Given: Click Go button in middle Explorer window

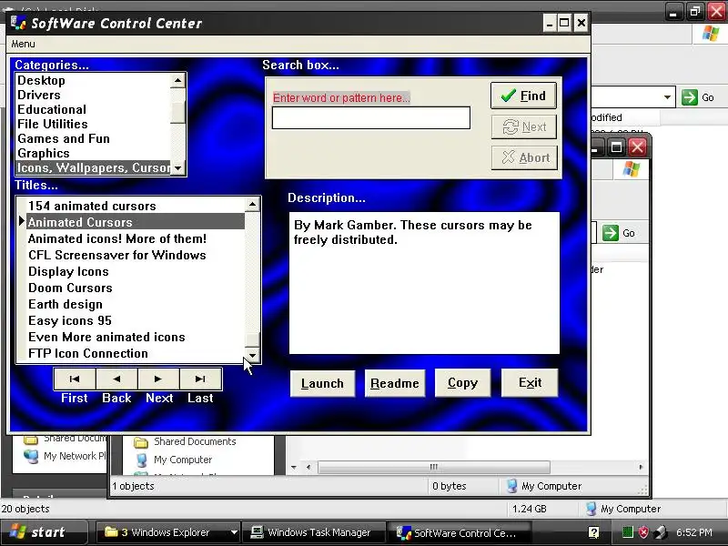Looking at the screenshot, I should tap(620, 233).
